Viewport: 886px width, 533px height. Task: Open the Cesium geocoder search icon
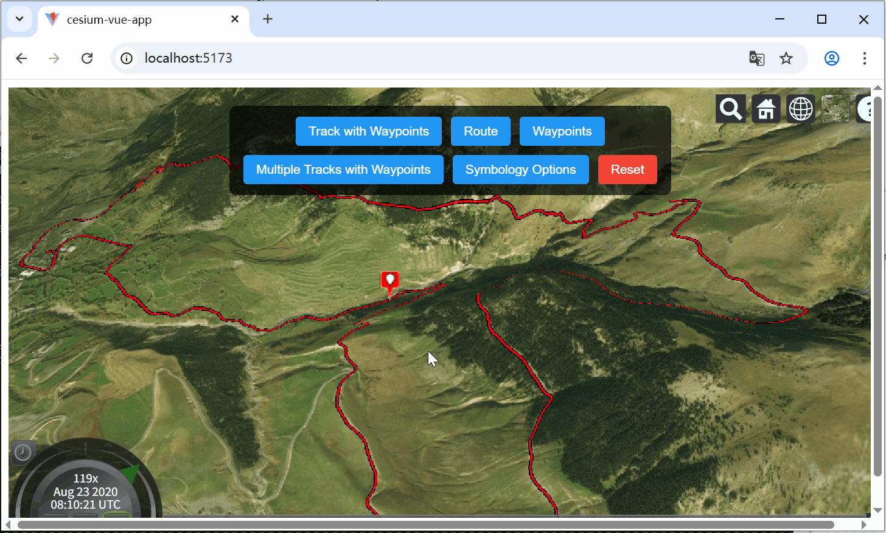[730, 109]
